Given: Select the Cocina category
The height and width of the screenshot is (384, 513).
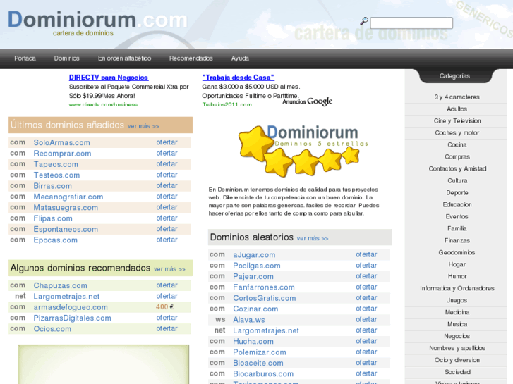Looking at the screenshot, I should 457,144.
